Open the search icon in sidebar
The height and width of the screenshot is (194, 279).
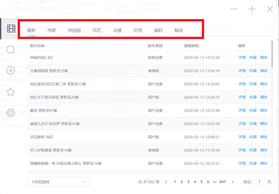(11, 49)
